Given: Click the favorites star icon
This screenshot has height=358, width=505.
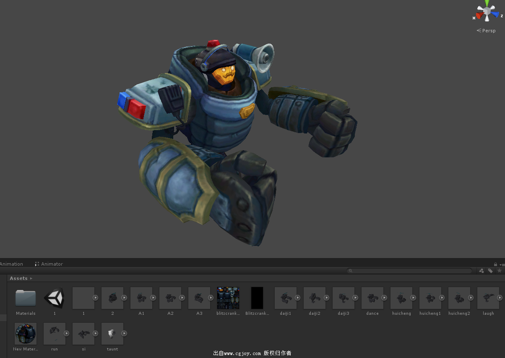Looking at the screenshot, I should 499,271.
